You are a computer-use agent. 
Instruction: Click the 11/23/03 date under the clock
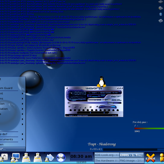(x=81, y=162)
